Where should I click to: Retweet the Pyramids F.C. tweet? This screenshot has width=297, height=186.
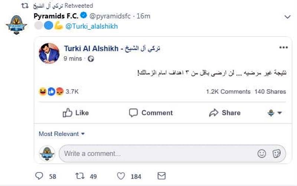[80, 176]
